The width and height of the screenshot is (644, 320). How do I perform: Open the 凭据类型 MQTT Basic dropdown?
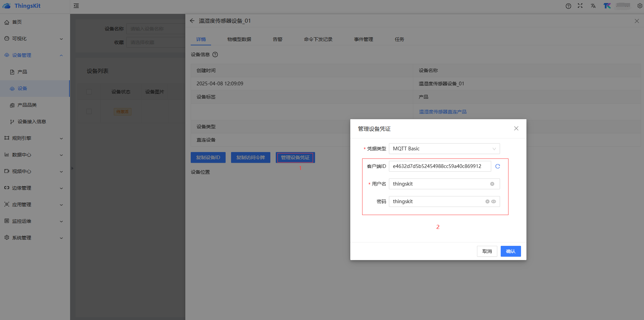point(444,149)
